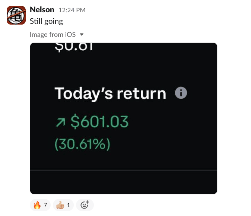Click the Nelson username
251x216 pixels.
[42, 10]
